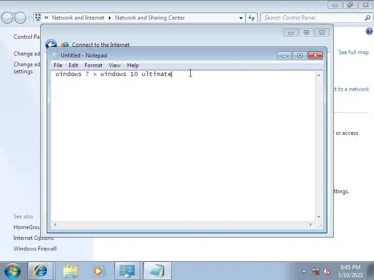Viewport: 374px width, 280px height.
Task: Open the Edit menu in Notepad
Action: pos(73,65)
